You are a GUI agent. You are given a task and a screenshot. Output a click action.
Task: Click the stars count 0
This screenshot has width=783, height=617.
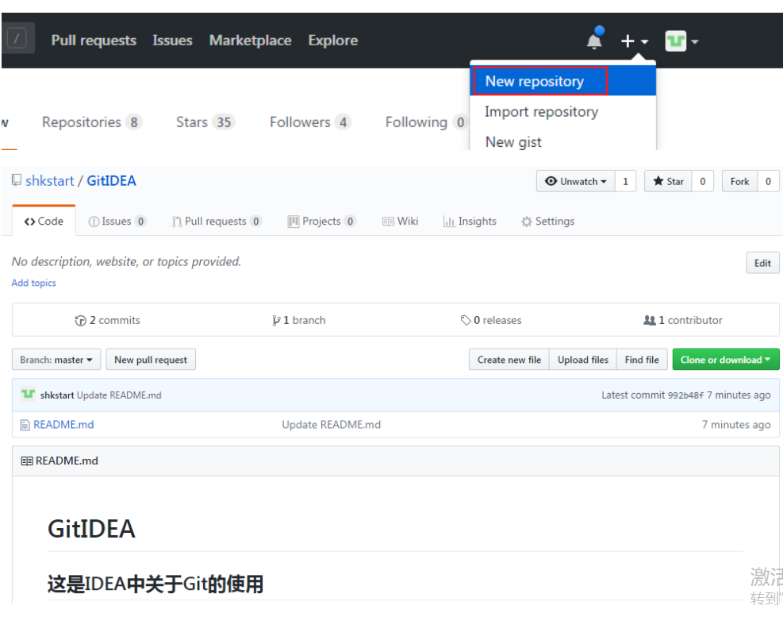tap(703, 181)
